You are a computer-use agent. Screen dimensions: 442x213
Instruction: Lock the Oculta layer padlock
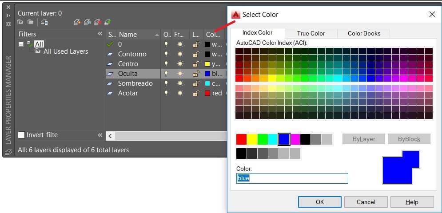196,74
